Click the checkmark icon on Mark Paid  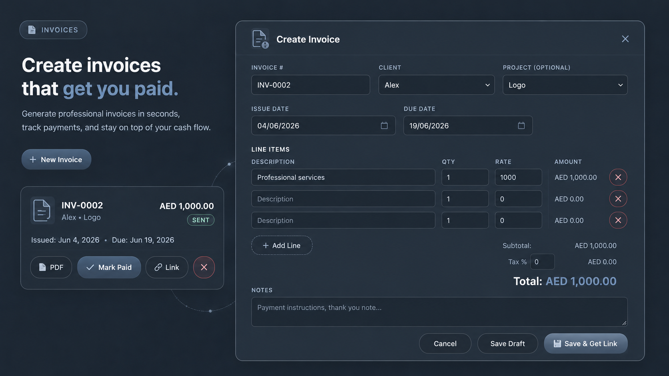pos(90,267)
